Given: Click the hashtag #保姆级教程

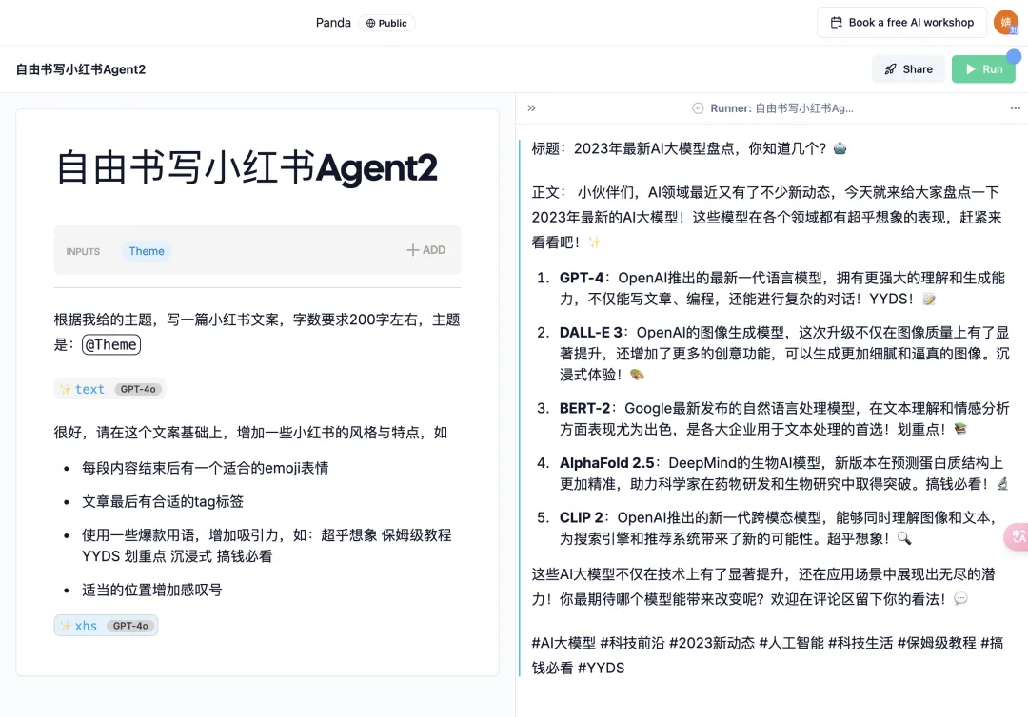Looking at the screenshot, I should [x=937, y=643].
